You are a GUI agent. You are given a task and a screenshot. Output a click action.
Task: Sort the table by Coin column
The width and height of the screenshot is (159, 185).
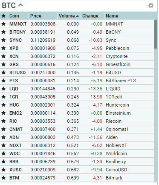pos(14,16)
